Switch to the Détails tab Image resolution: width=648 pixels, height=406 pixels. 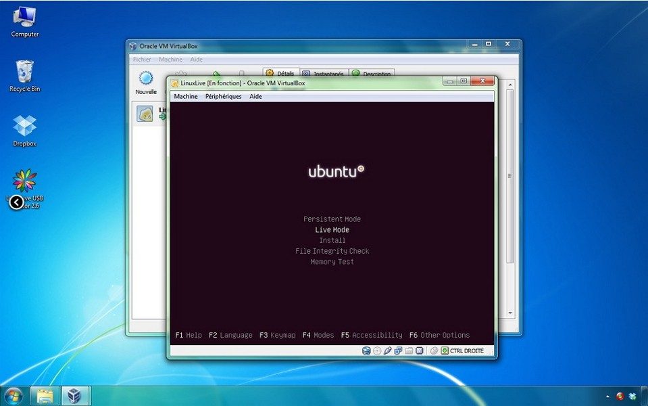[281, 73]
